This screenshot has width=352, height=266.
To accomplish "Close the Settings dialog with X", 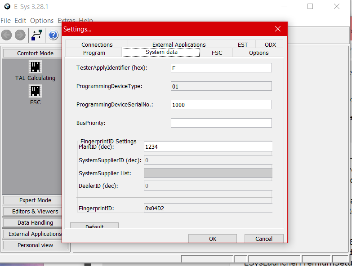I will coord(277,29).
